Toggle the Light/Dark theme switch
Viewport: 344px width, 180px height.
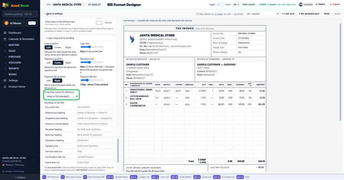pos(220,4)
